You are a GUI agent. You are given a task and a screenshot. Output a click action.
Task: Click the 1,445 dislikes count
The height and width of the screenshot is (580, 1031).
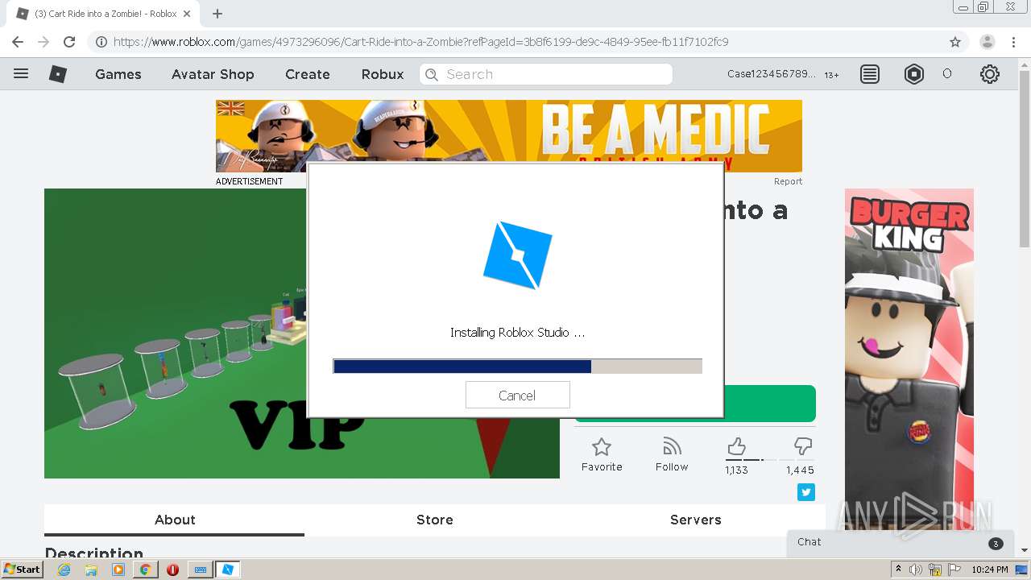pos(800,470)
